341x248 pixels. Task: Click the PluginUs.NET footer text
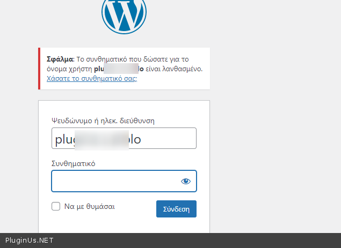(x=29, y=241)
